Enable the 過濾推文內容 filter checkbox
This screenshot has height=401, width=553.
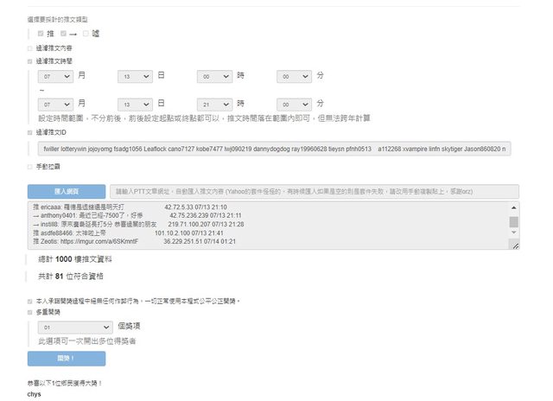(30, 48)
